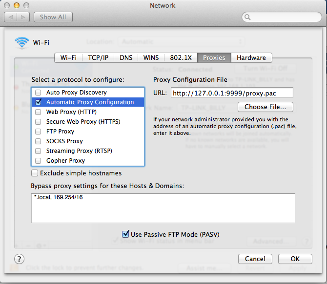Click the forward navigation arrow
Image resolution: width=327 pixels, height=284 pixels.
coord(23,17)
